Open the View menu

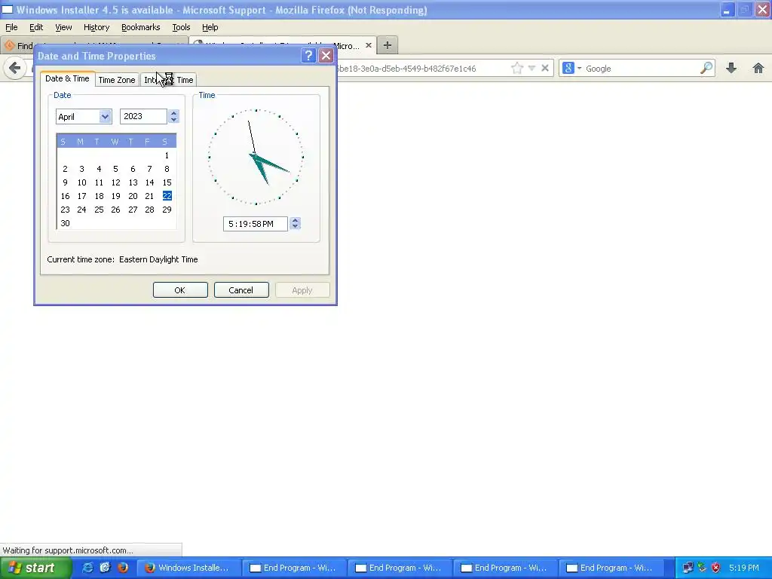(x=63, y=27)
